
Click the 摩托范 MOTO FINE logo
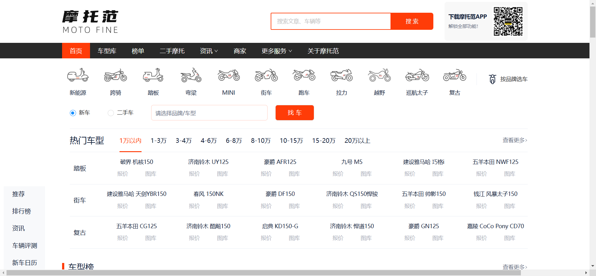pyautogui.click(x=90, y=21)
